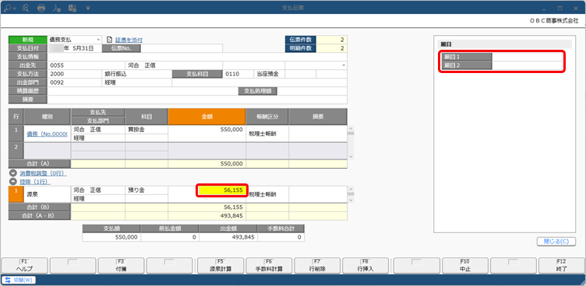Click the 伝票件数 value 2
Image resolution: width=586 pixels, height=286 pixels.
coord(332,40)
